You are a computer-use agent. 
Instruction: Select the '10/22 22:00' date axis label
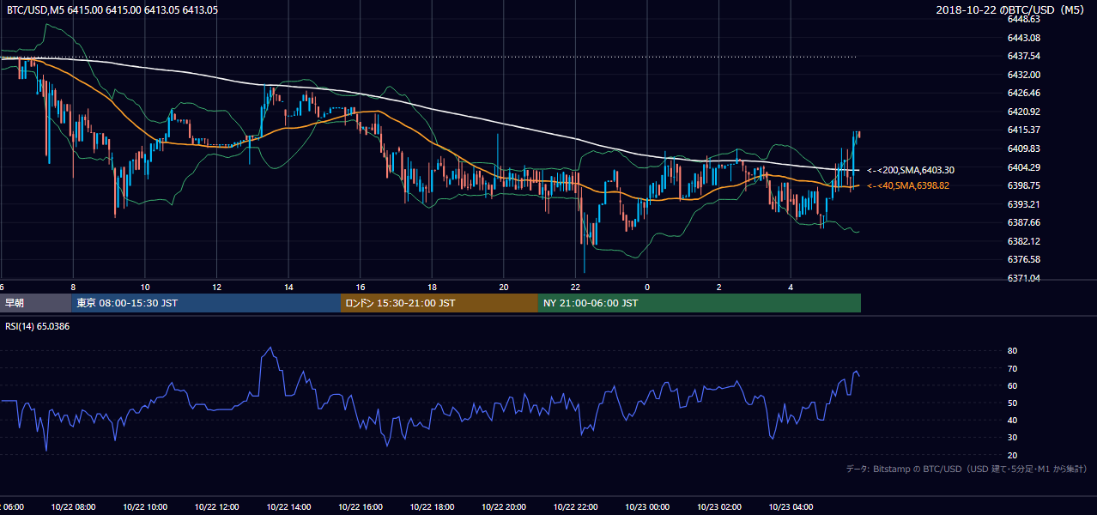(575, 507)
